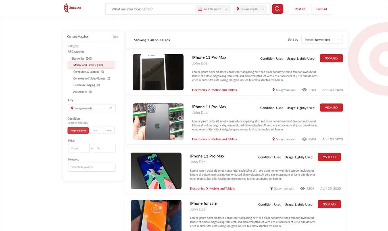Screen dimensions: 388x231
Task: Click the pin icon in City filter
Action: click(72, 108)
